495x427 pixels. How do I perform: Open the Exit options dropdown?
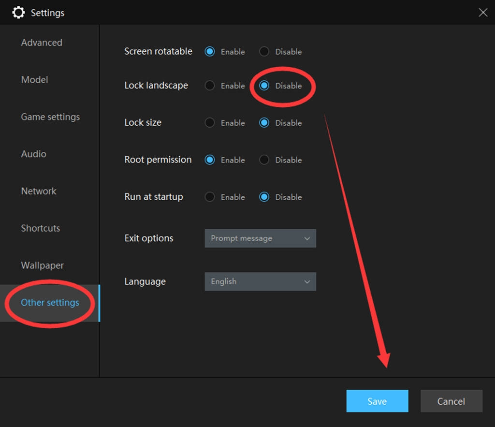click(260, 238)
